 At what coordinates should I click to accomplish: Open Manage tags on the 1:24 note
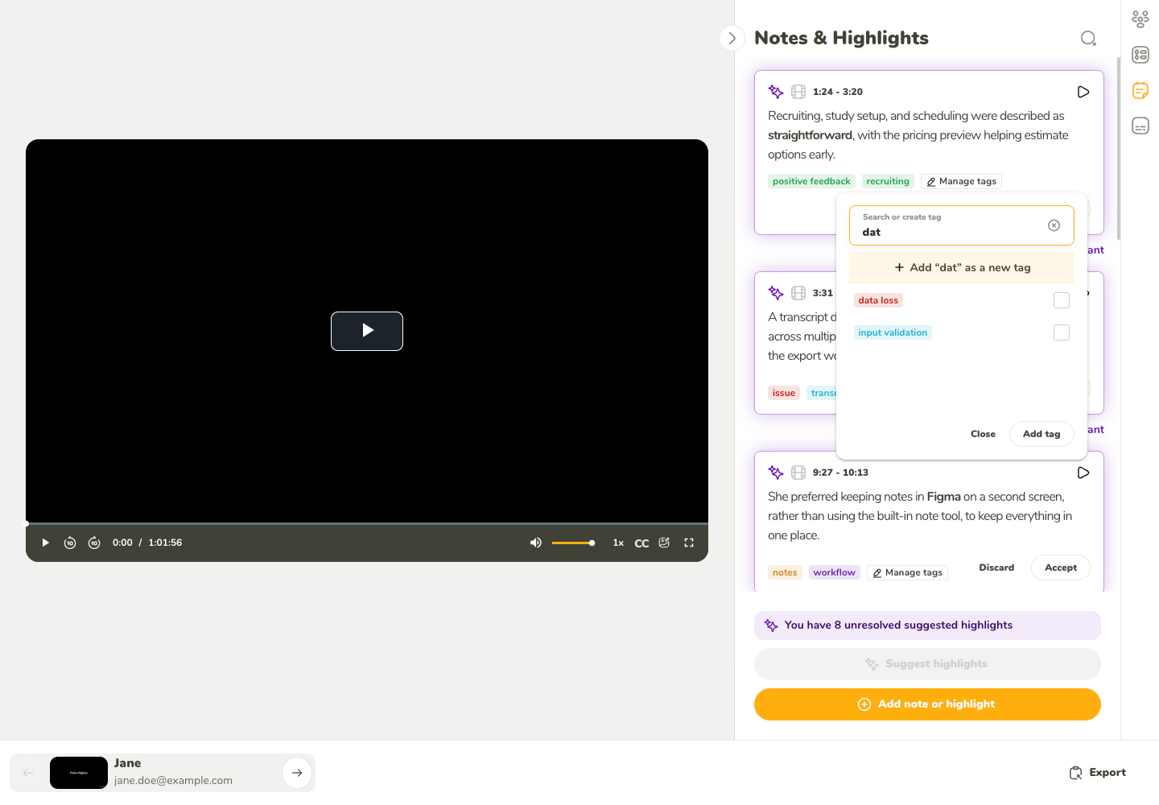(x=961, y=181)
